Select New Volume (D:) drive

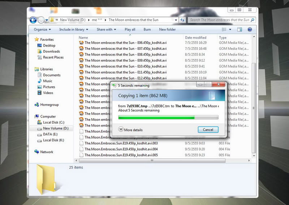coord(56,128)
